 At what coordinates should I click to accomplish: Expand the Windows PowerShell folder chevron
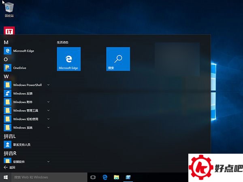pyautogui.click(x=48, y=85)
